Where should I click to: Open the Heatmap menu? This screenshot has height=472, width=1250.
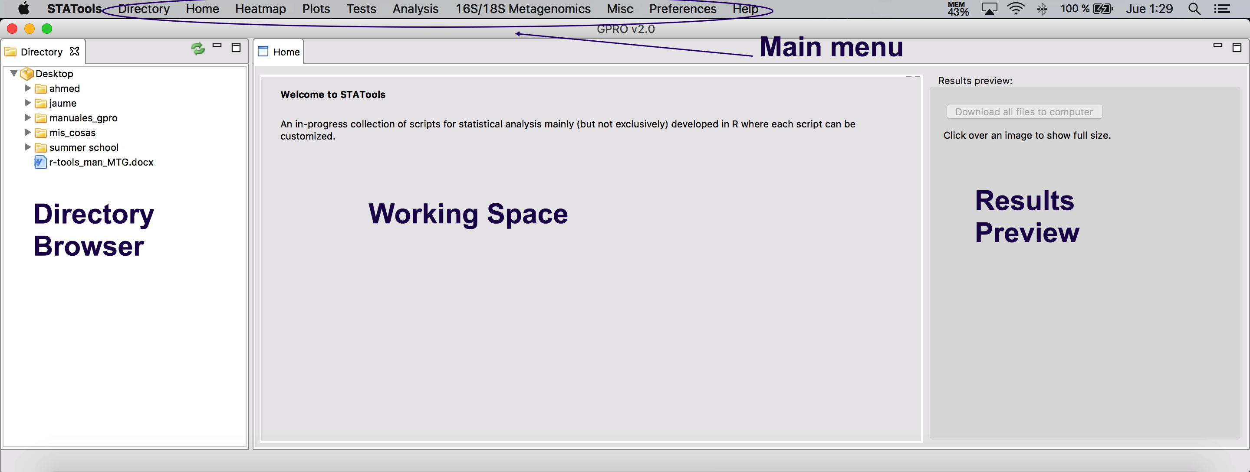click(260, 9)
